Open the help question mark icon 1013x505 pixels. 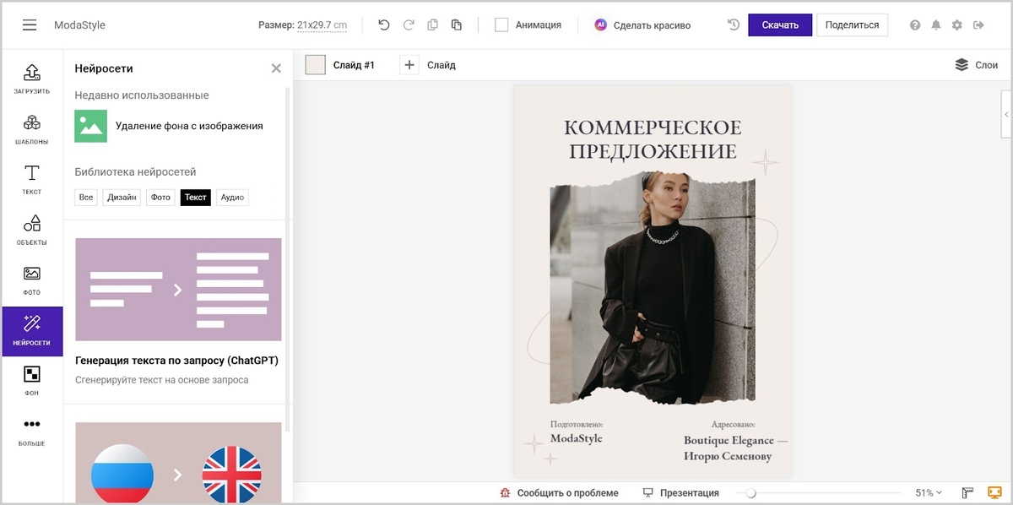click(x=915, y=25)
